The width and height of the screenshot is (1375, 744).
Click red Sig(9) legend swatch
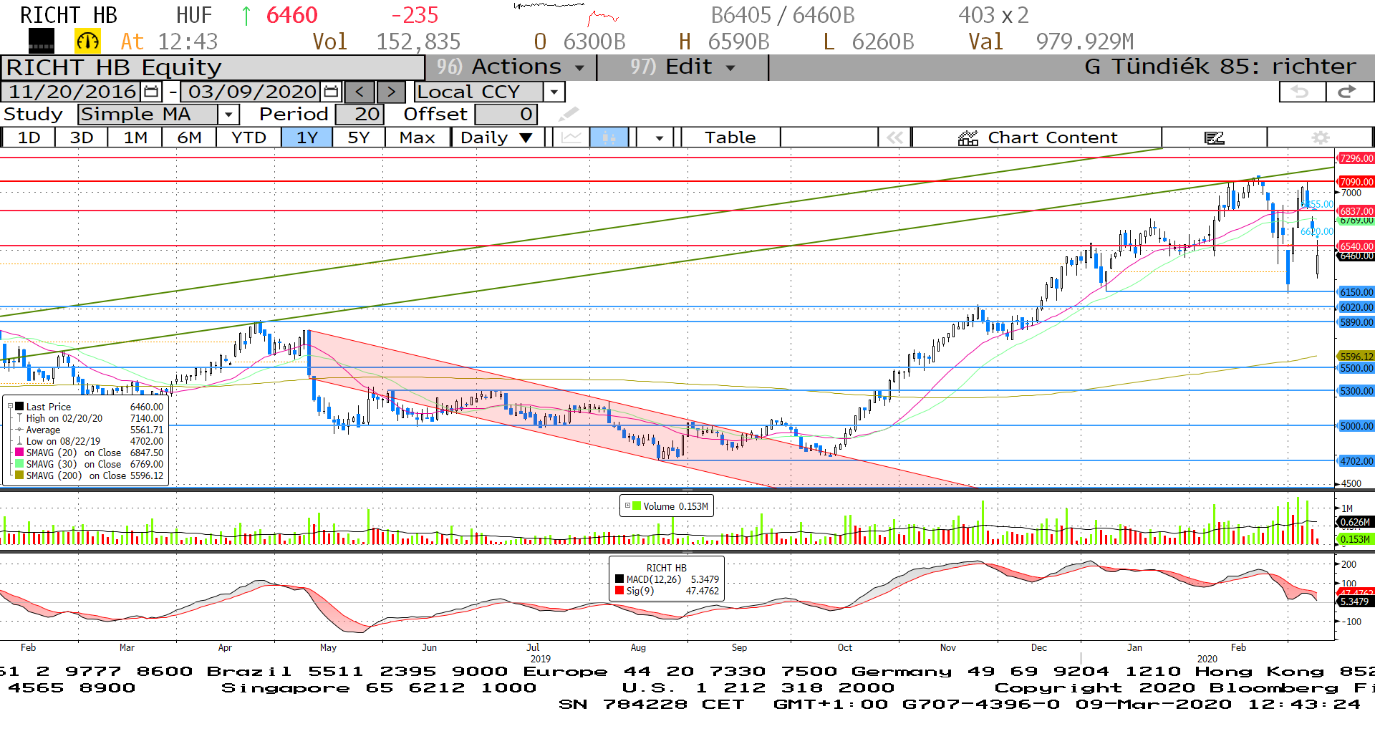[619, 590]
